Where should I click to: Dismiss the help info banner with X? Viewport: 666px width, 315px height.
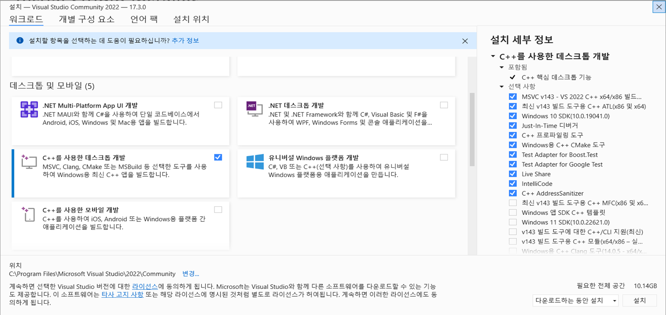465,41
